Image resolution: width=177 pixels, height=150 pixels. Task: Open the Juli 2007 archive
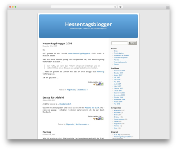click(x=117, y=77)
